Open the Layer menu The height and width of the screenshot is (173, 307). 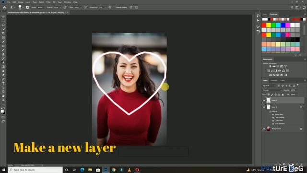coord(28,2)
